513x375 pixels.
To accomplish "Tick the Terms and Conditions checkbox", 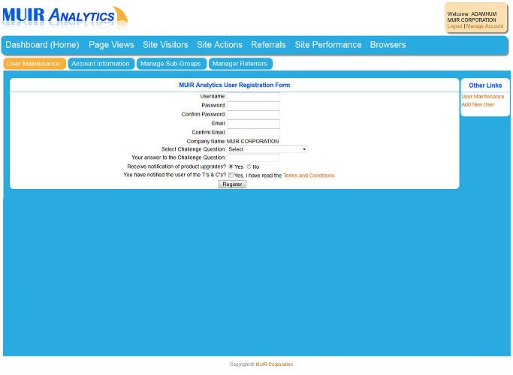I will point(231,175).
